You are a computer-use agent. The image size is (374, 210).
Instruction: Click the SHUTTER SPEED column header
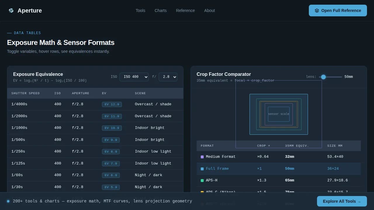(25, 93)
